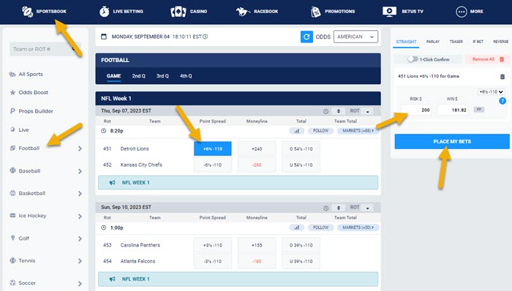Open the bet slip +6½ -110 line dropdown
Image resolution: width=512 pixels, height=291 pixels.
point(491,91)
